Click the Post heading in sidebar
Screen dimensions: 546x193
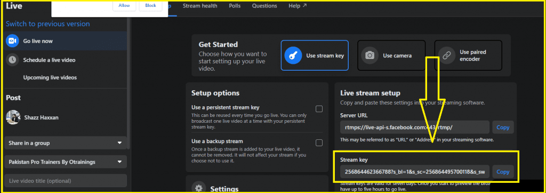tap(13, 98)
